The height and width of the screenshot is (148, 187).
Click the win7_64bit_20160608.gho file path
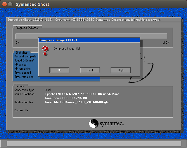(x=77, y=102)
